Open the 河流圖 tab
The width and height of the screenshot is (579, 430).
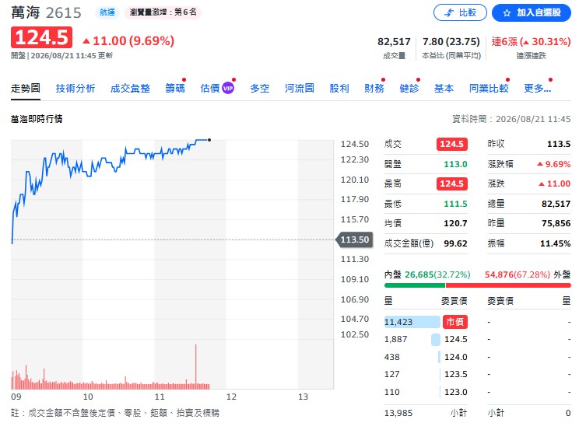pyautogui.click(x=299, y=88)
